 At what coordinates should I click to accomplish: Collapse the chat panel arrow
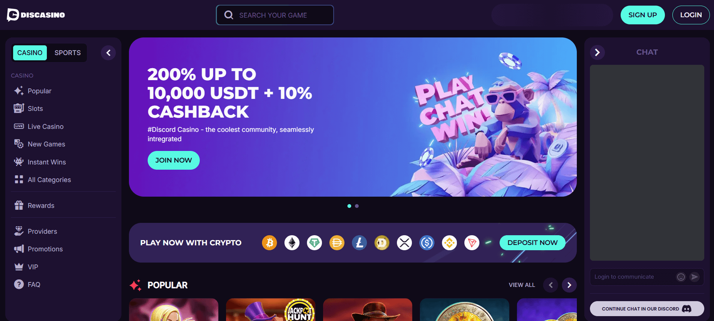pos(597,52)
